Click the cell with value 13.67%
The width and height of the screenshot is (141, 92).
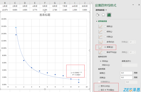(5, 10)
